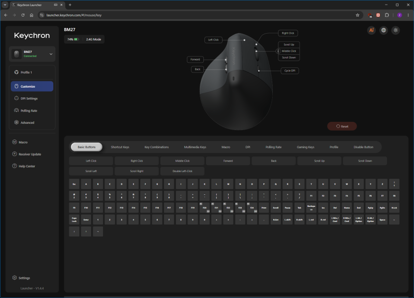
Task: Switch to the Basic Buttons tab
Action: 86,147
